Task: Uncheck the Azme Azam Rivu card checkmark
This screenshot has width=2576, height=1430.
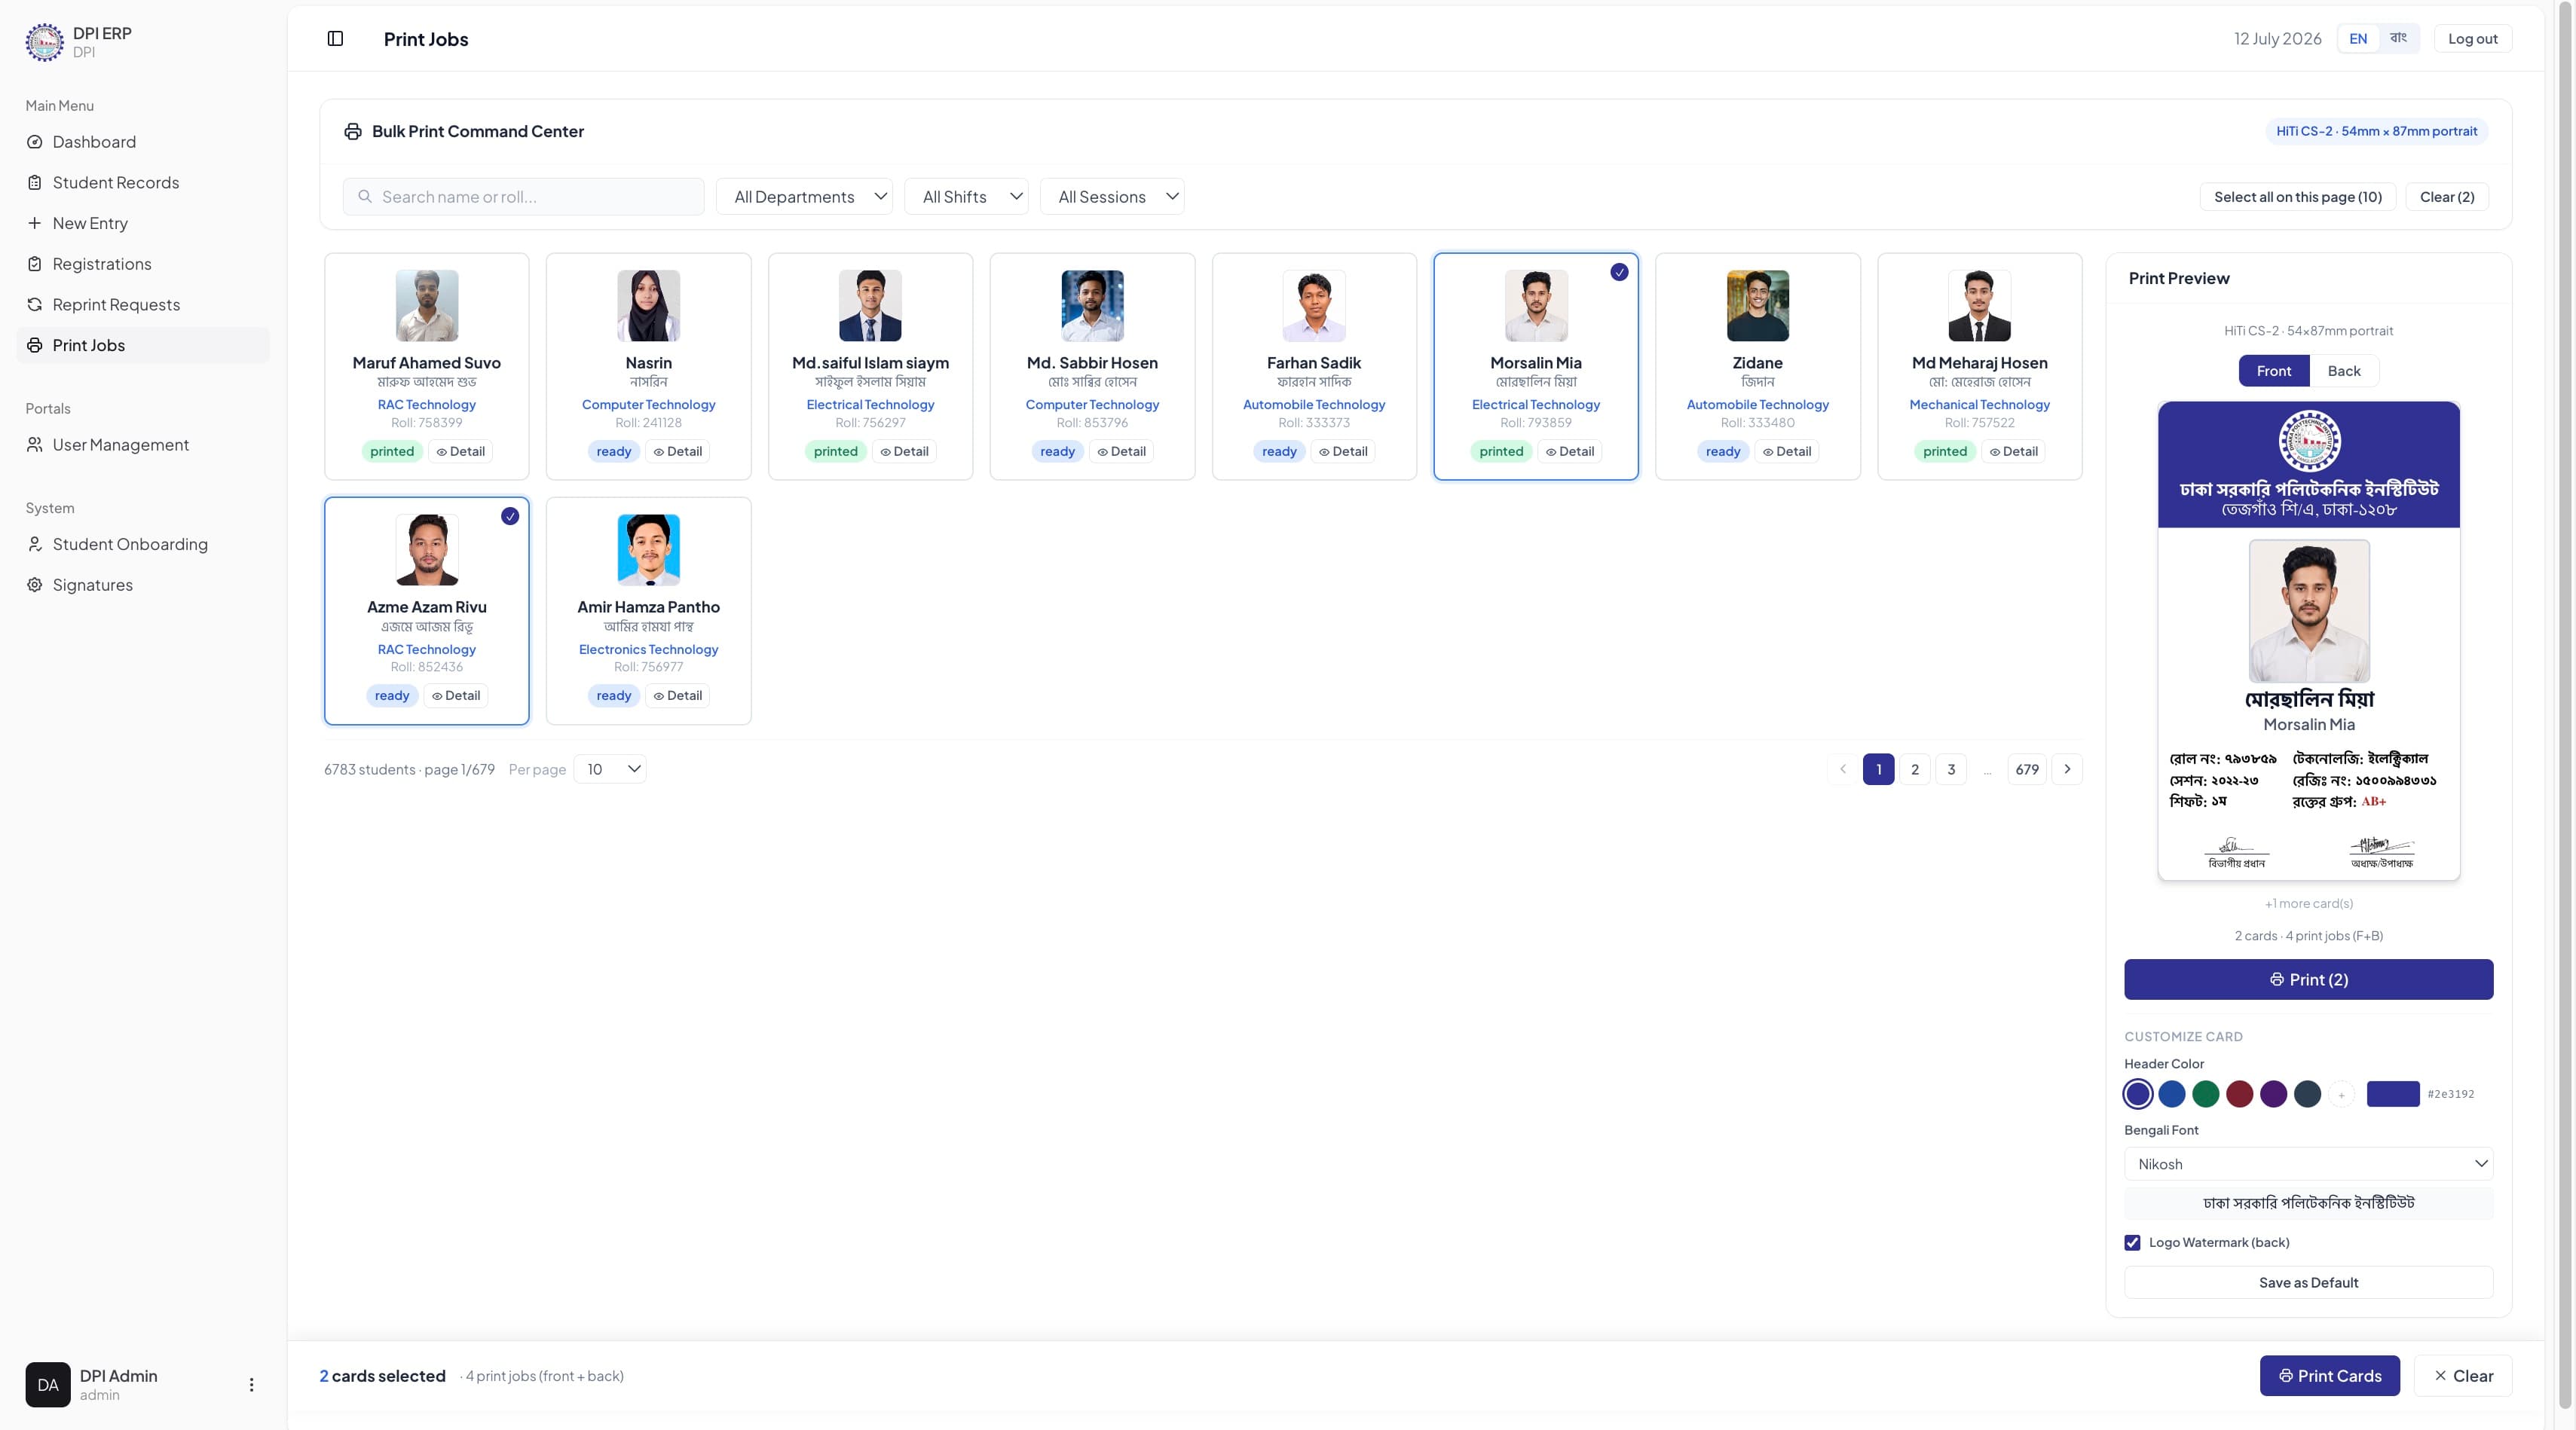Action: (510, 516)
